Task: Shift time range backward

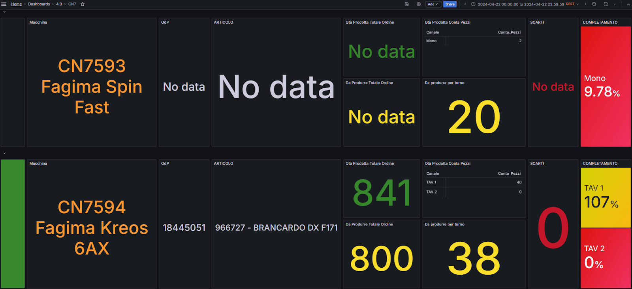Action: pos(465,4)
